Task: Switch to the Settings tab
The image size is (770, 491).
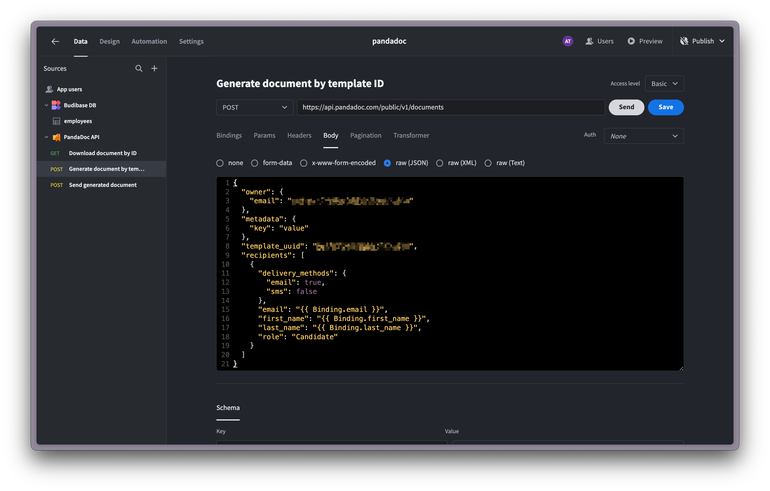Action: coord(191,41)
